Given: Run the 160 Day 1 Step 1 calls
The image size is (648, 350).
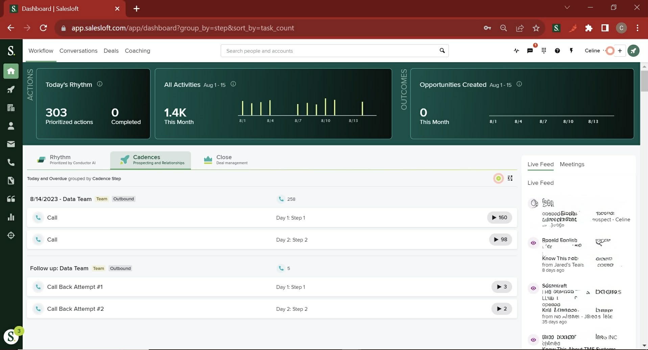Looking at the screenshot, I should [500, 218].
